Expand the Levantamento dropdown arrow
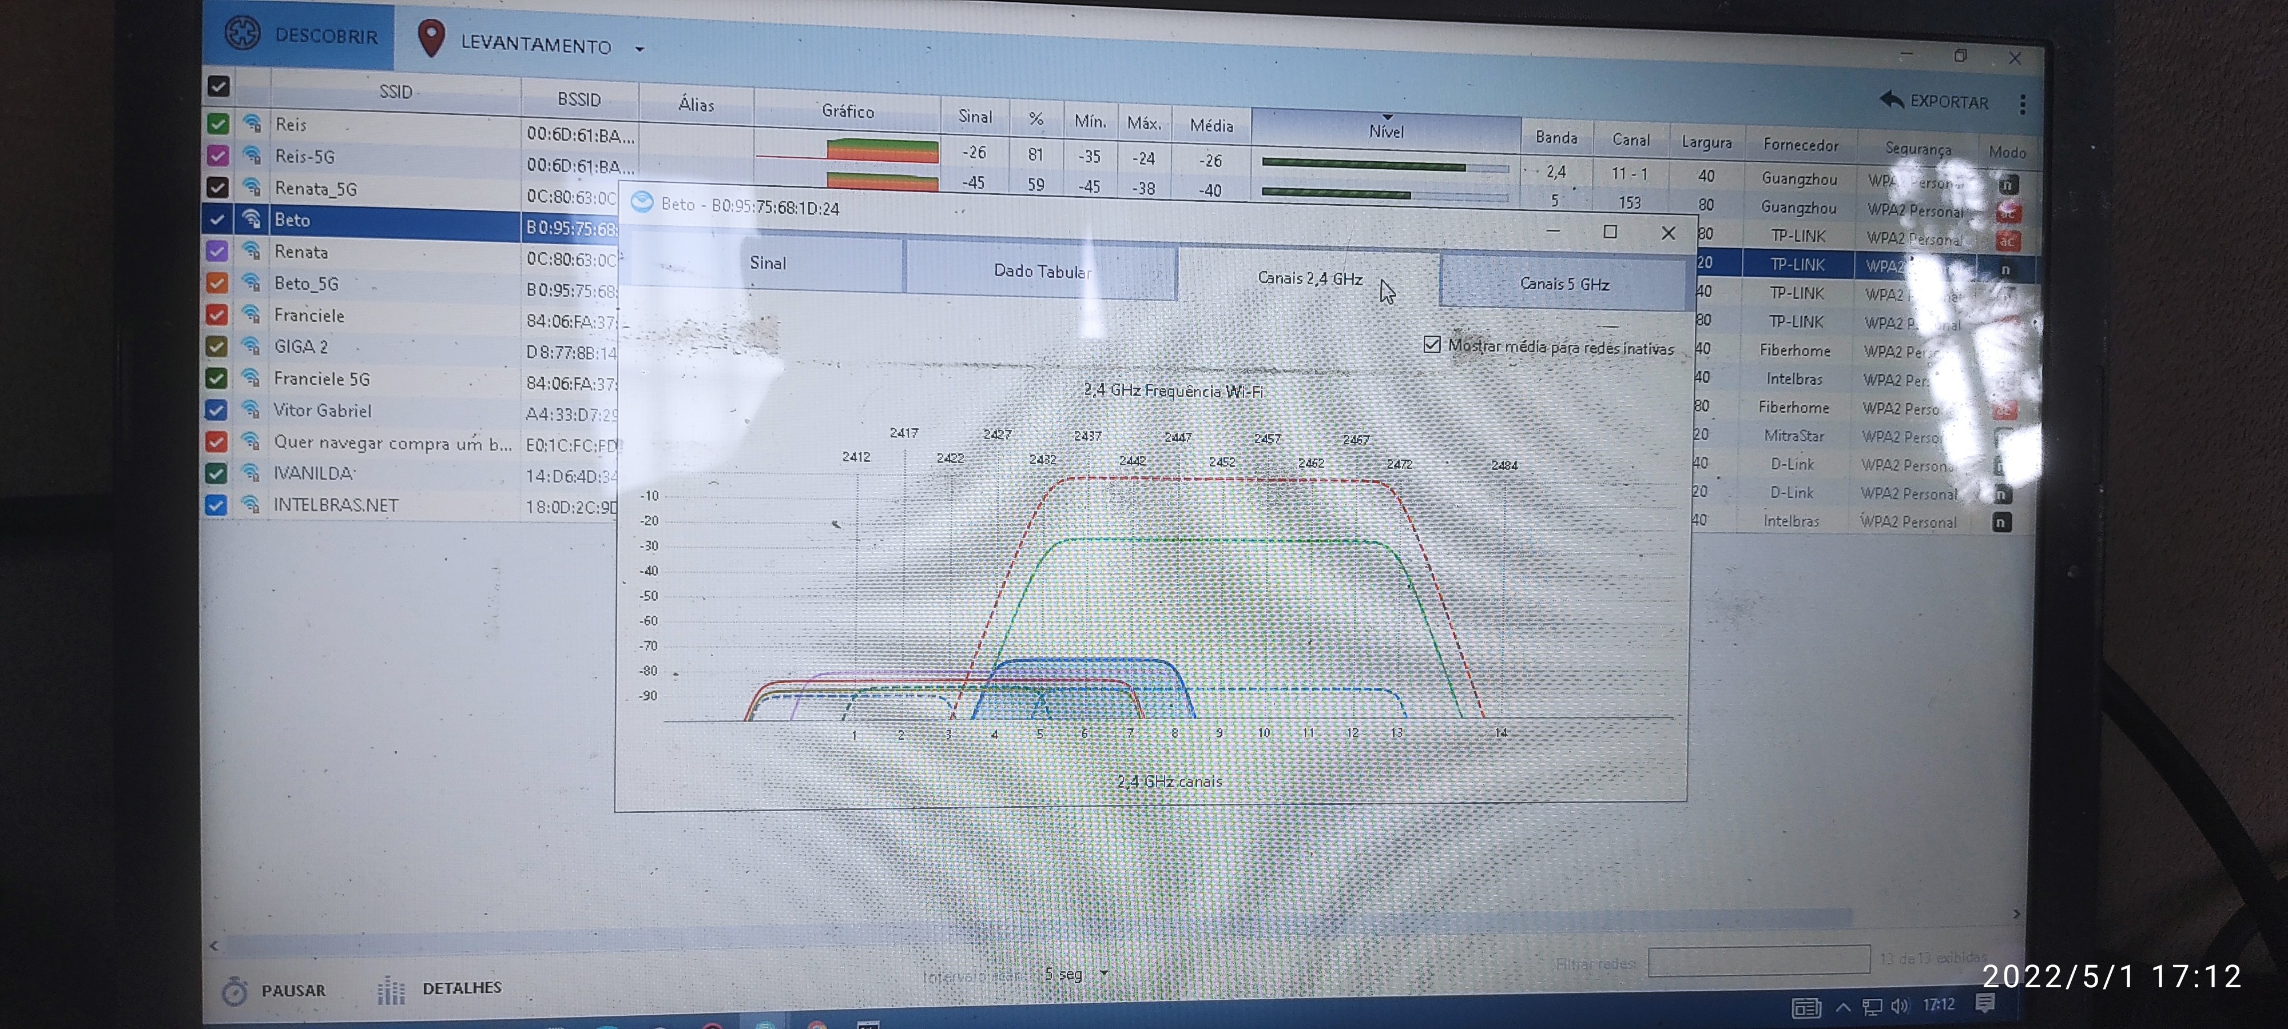The image size is (2288, 1029). [x=639, y=50]
